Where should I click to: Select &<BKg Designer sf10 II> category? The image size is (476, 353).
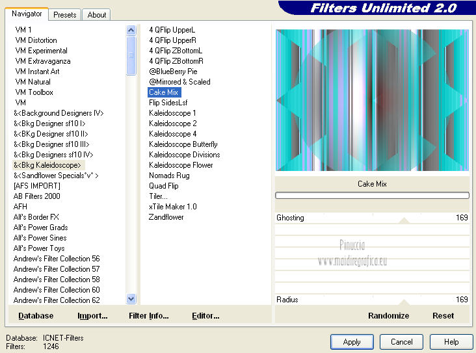(x=51, y=133)
